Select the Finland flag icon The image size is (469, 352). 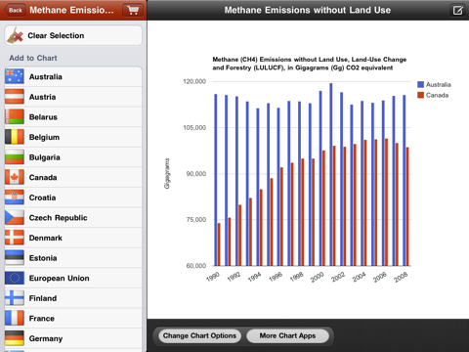(x=15, y=298)
